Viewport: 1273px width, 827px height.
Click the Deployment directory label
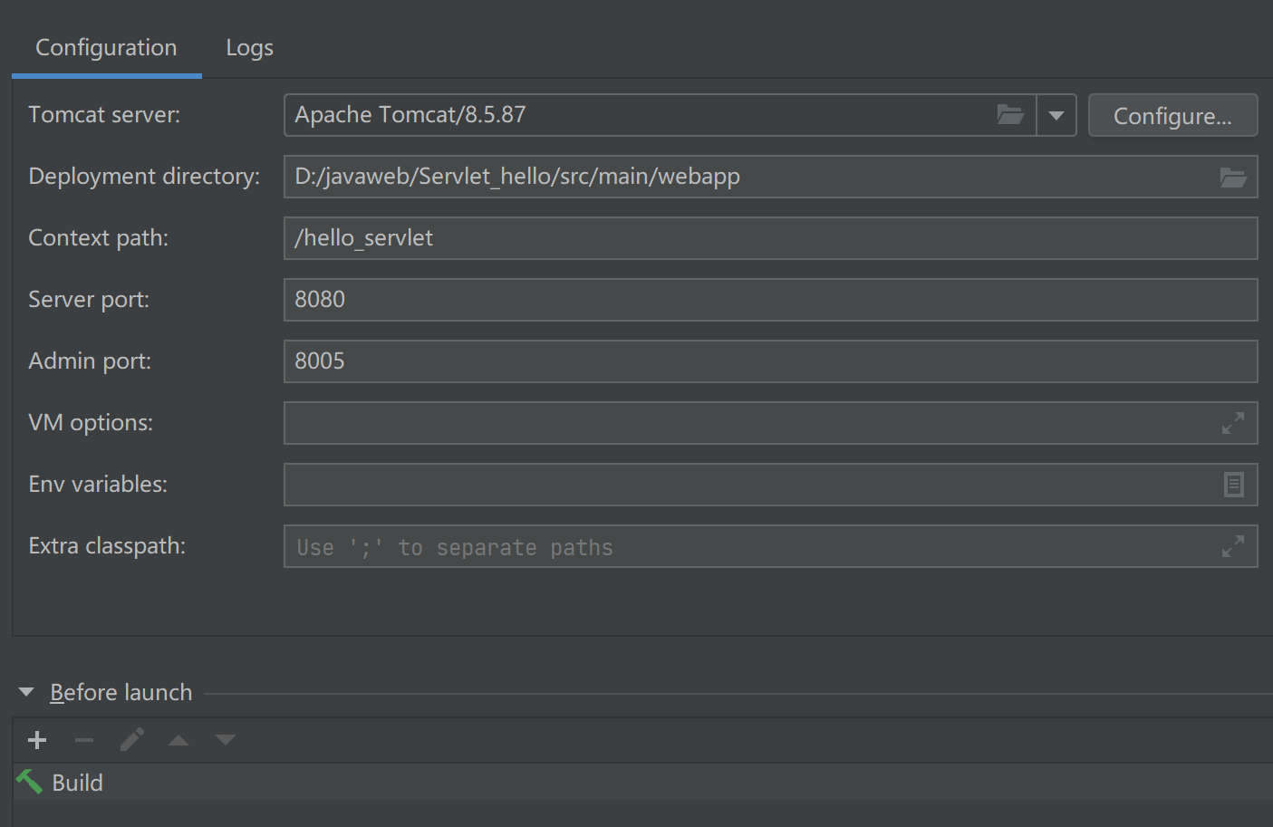(x=144, y=177)
